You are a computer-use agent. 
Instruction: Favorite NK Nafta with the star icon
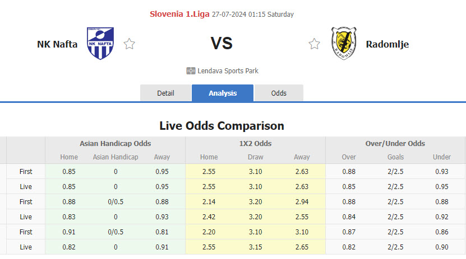click(x=130, y=44)
